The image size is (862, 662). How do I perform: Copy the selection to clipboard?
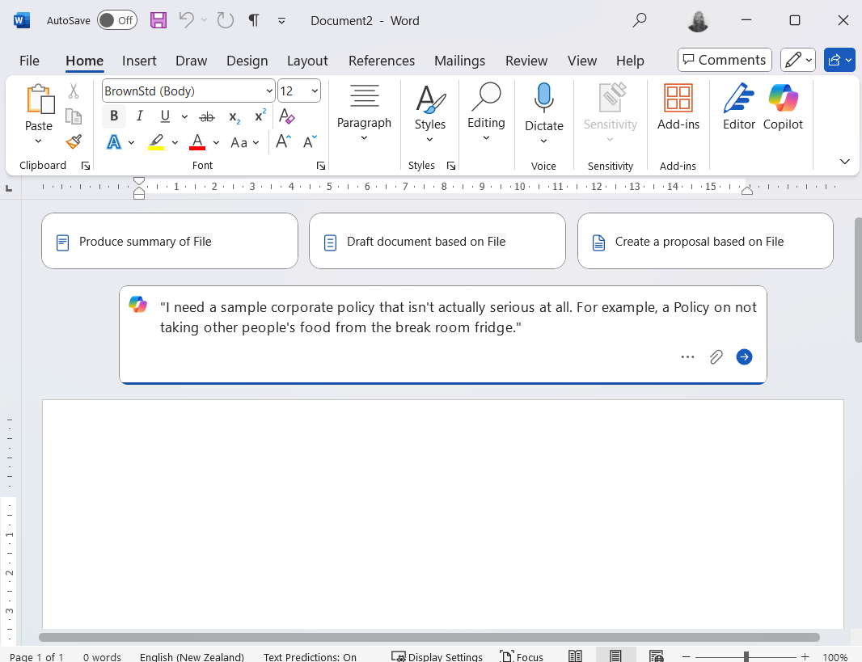[x=74, y=116]
